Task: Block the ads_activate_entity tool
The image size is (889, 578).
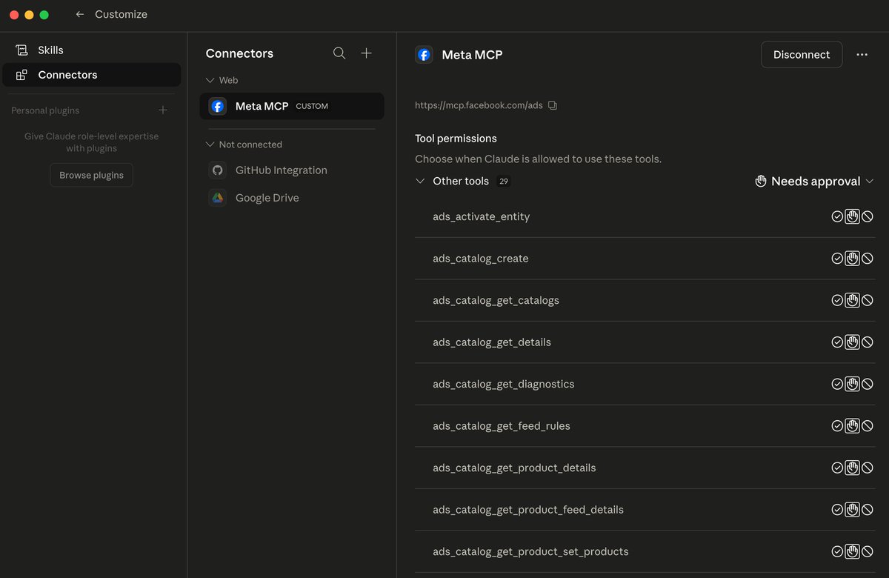Action: [x=868, y=217]
